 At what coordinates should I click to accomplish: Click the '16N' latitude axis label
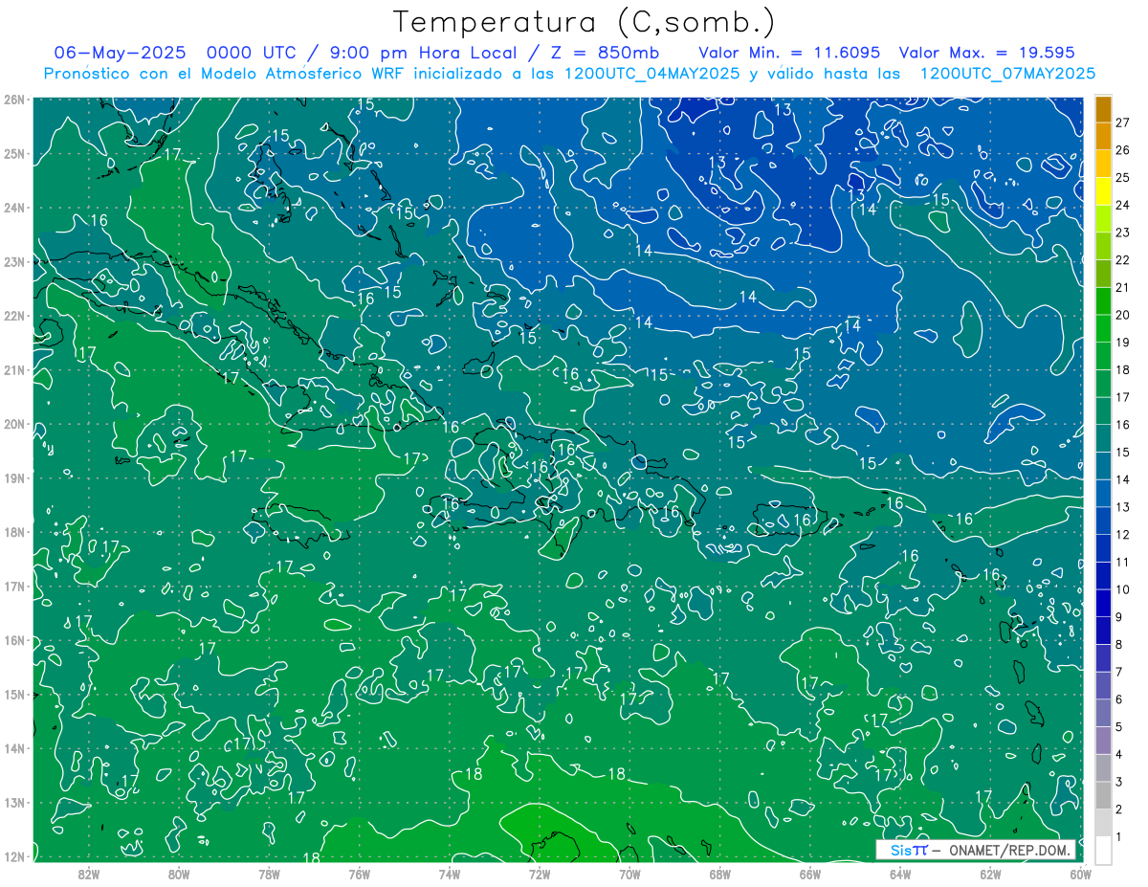point(15,640)
